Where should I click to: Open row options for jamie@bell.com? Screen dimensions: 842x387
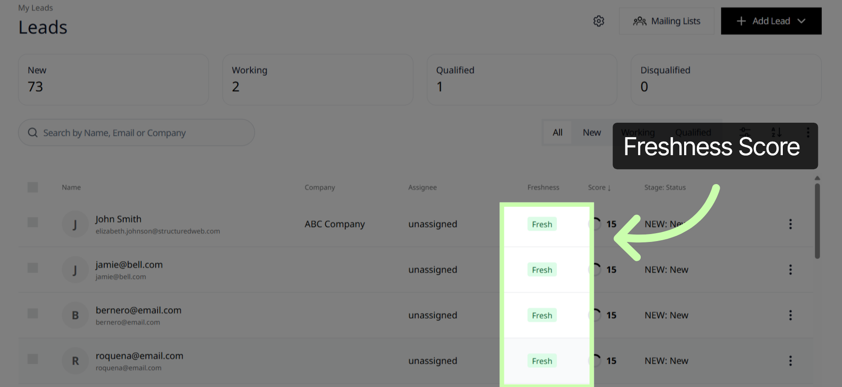[790, 270]
